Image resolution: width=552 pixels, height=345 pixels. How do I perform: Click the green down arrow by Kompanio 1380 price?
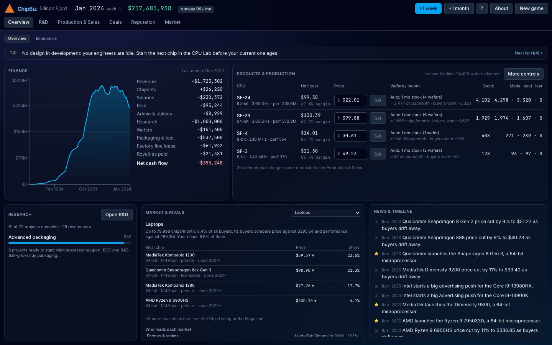point(313,286)
